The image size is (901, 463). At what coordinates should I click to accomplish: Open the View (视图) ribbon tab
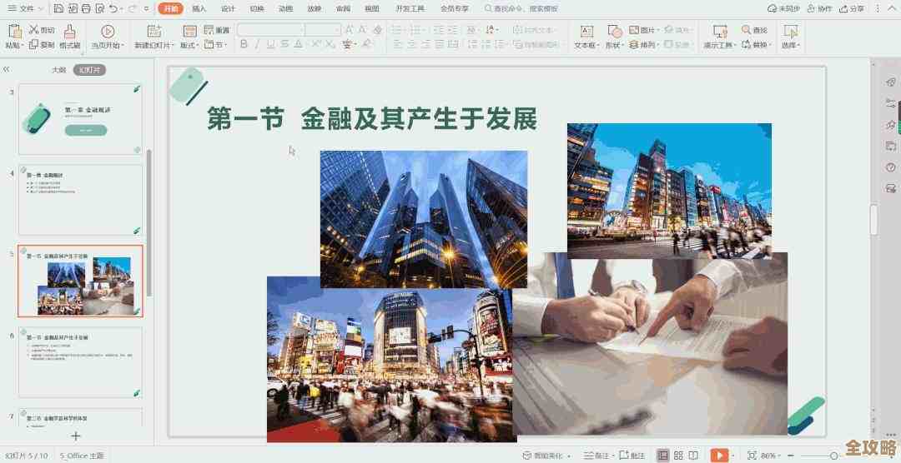[x=372, y=8]
